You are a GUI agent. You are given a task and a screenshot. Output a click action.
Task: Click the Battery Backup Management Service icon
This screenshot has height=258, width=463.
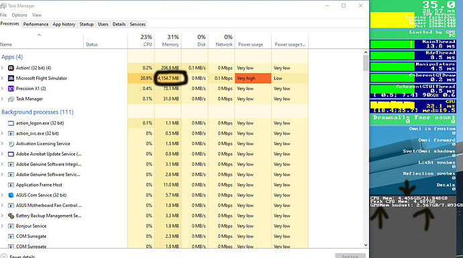point(11,216)
